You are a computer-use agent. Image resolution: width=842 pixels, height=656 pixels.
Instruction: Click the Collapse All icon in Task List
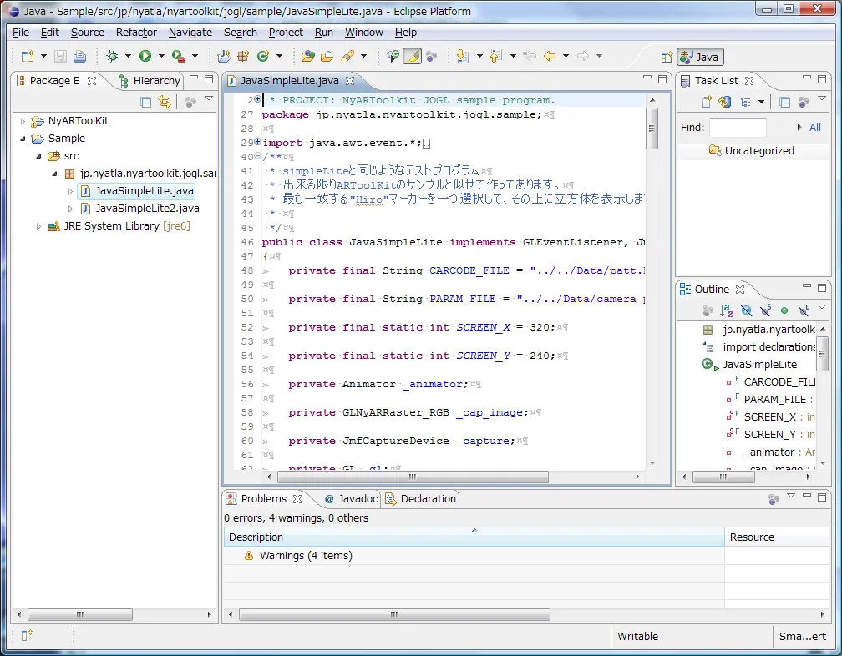click(784, 102)
